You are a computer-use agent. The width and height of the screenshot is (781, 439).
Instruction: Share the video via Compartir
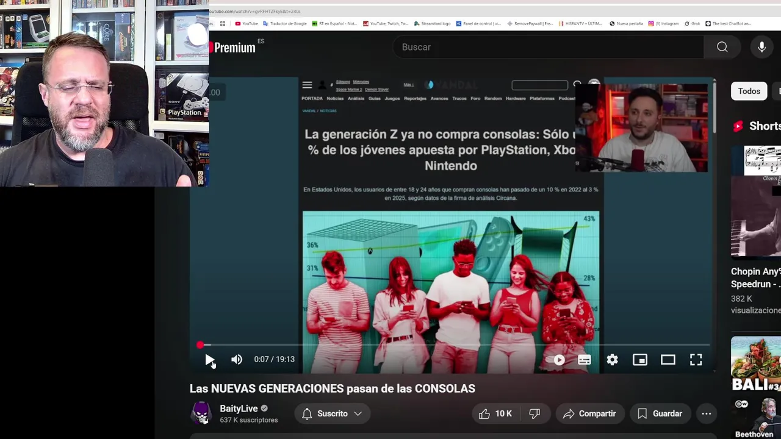click(589, 413)
